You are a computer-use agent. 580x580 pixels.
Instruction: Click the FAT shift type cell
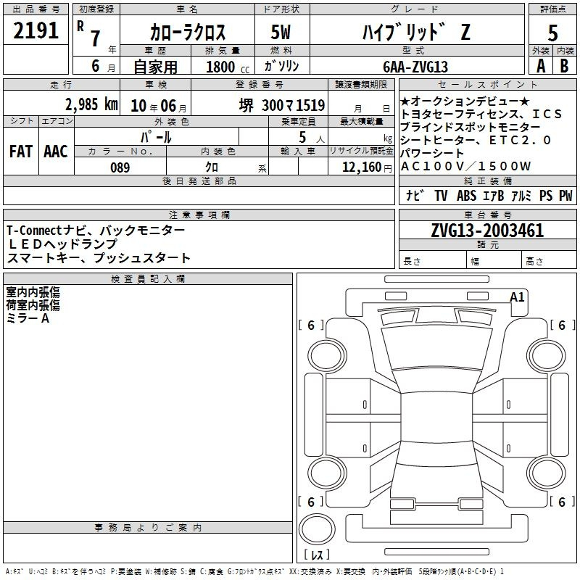click(21, 152)
